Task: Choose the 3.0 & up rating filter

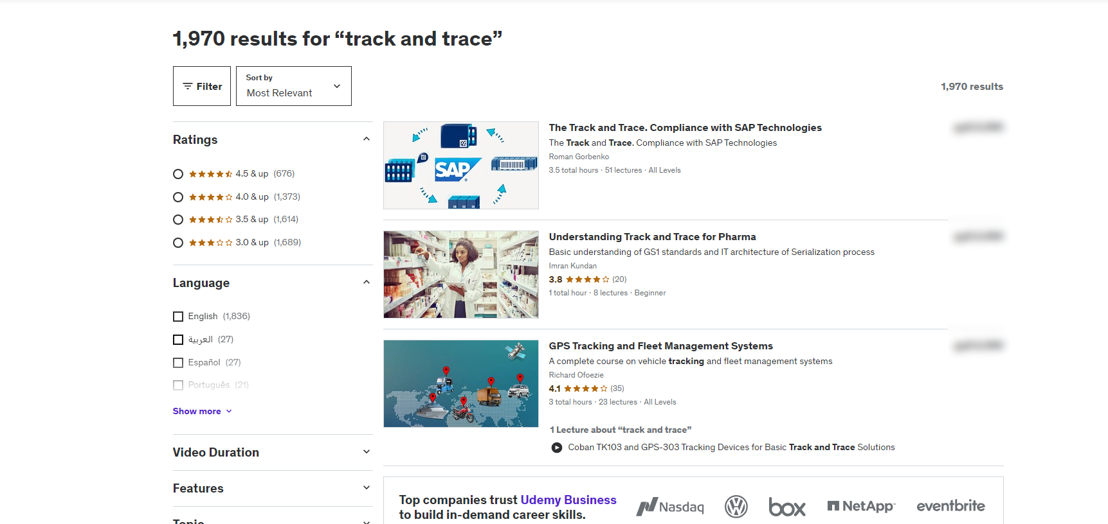Action: point(178,243)
